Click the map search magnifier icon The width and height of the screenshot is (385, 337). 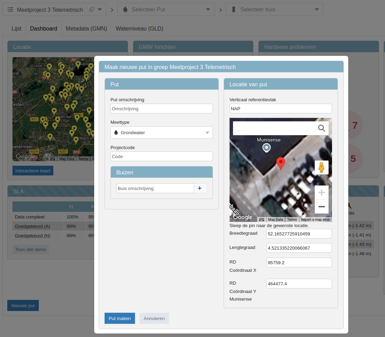point(321,128)
